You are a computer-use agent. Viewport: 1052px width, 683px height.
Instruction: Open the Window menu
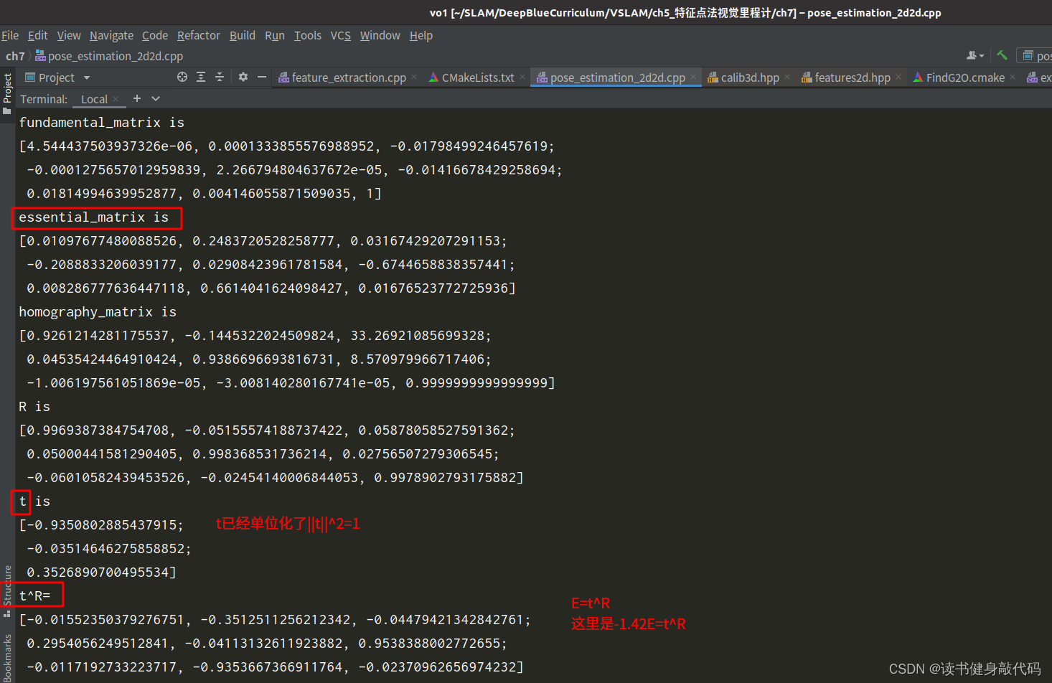click(380, 35)
